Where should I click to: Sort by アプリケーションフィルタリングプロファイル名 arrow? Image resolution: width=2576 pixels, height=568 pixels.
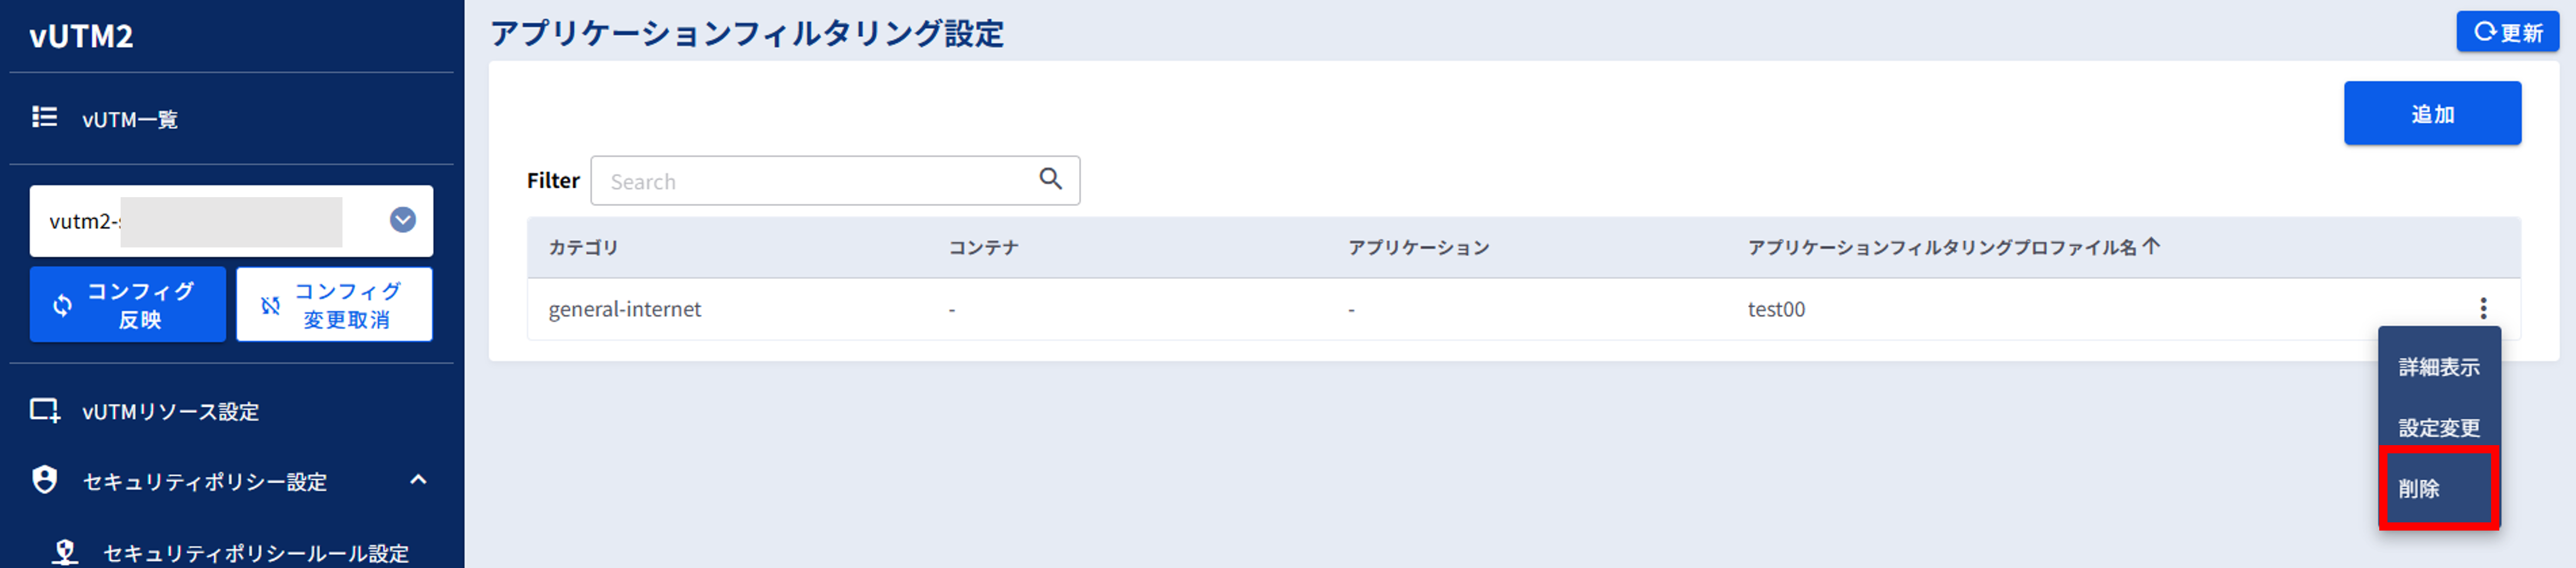tap(2152, 246)
